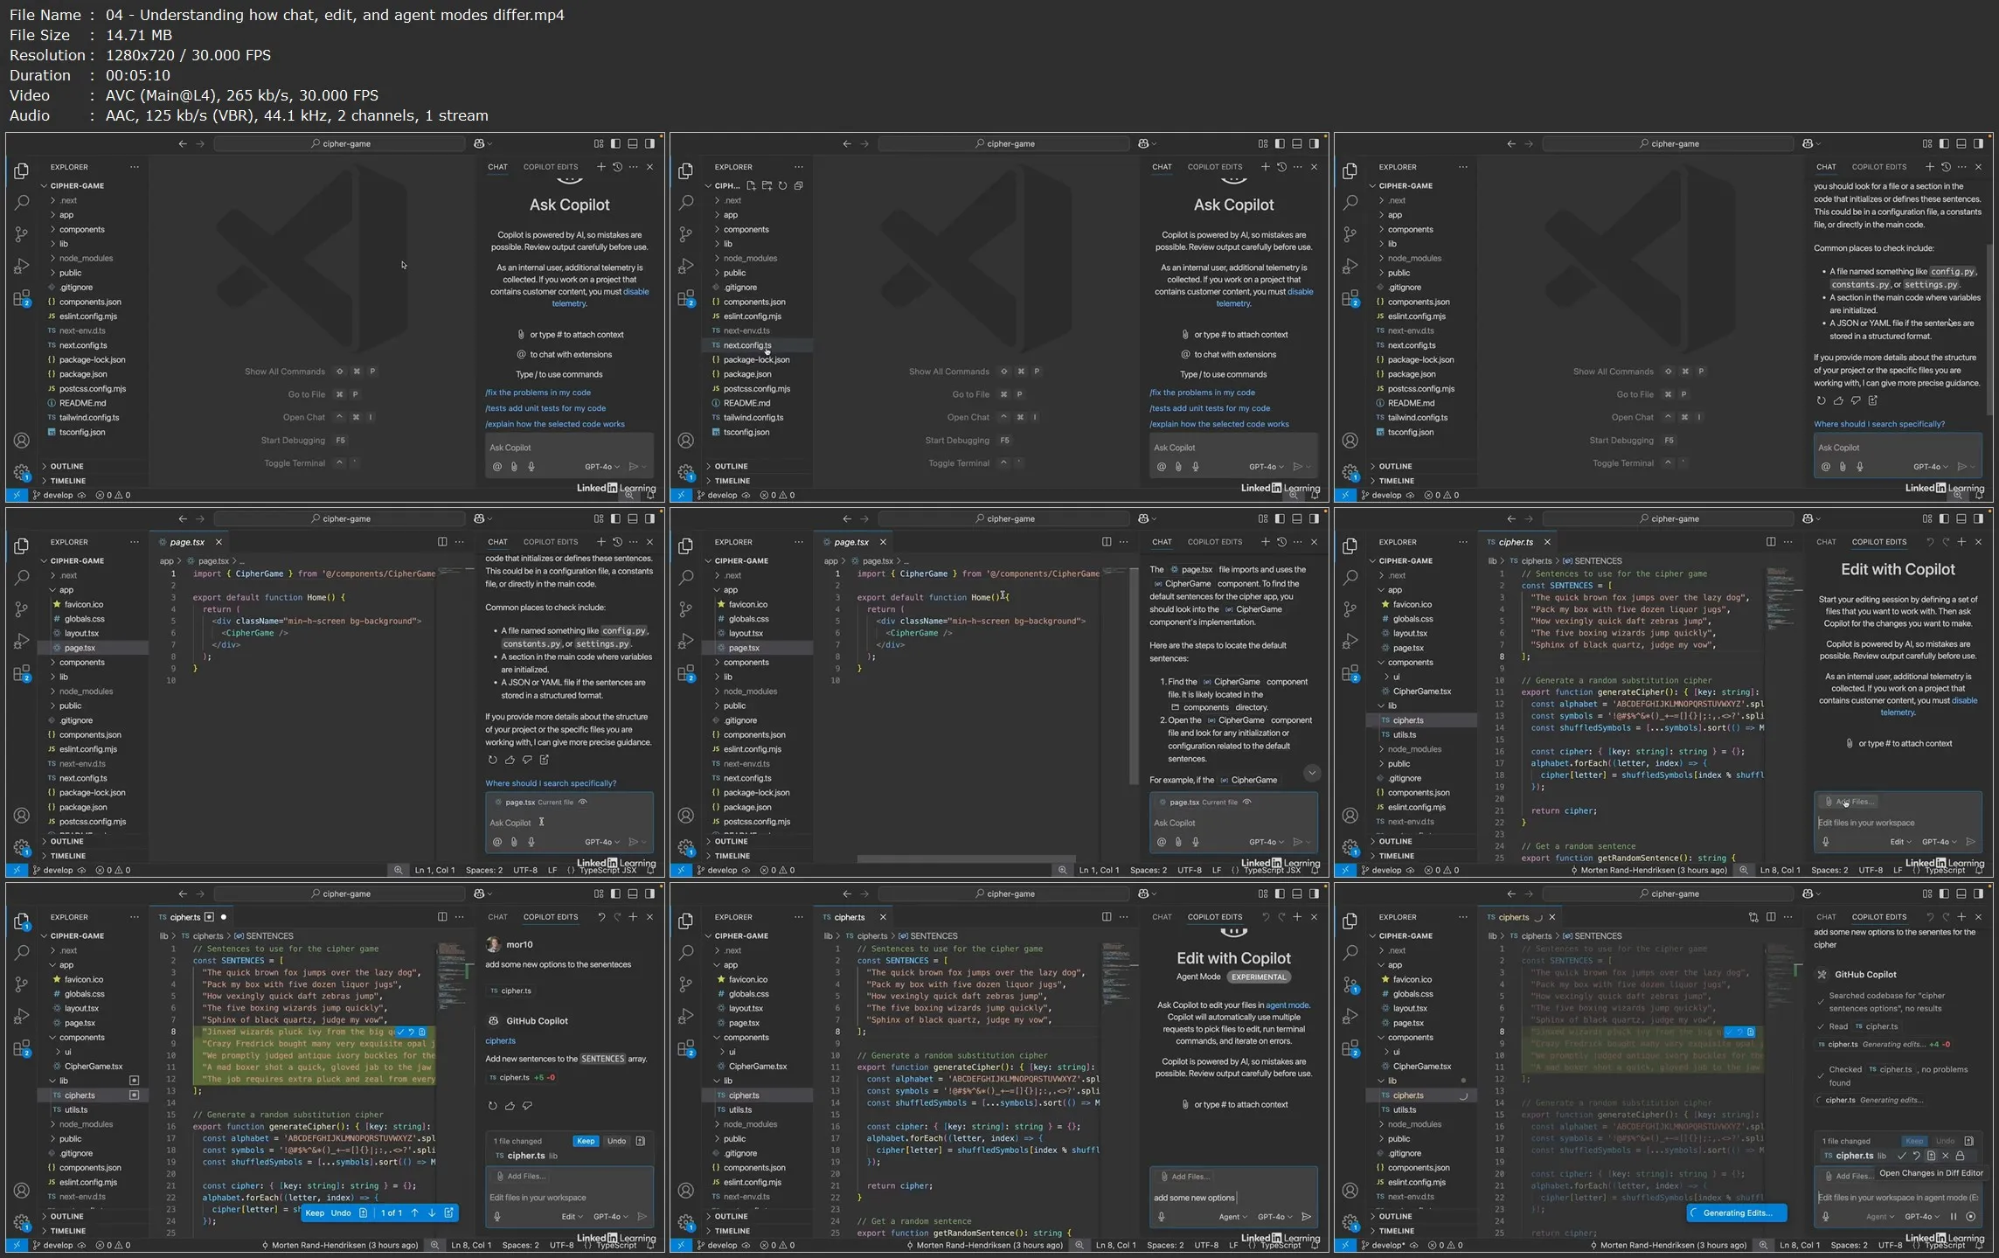Click open-in-editor icon ending the Keep/Undo floating bar
The height and width of the screenshot is (1258, 1999).
pyautogui.click(x=449, y=1213)
